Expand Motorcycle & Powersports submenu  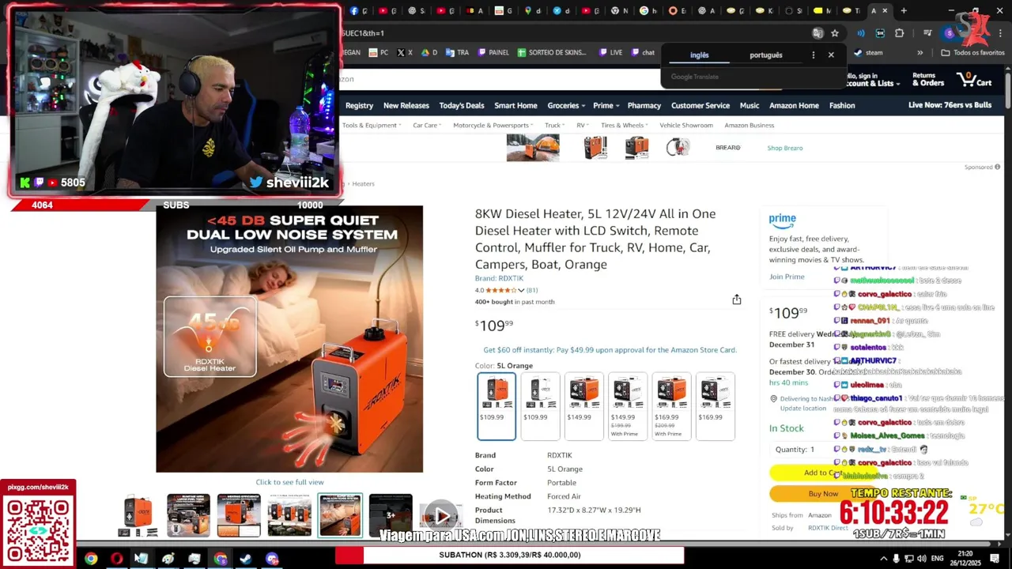click(x=493, y=125)
